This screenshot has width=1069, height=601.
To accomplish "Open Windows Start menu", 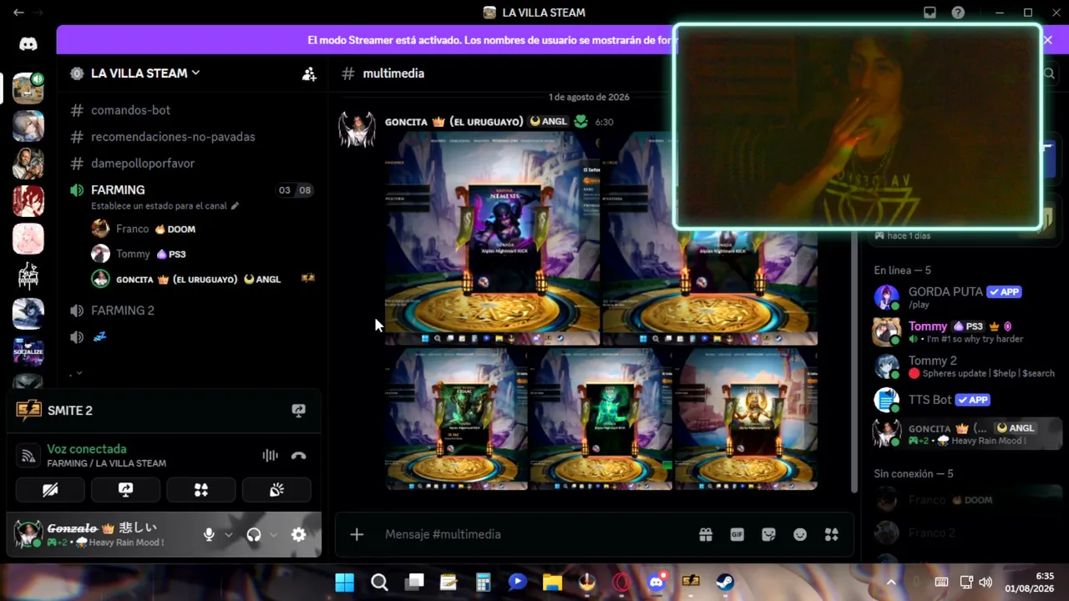I will [x=344, y=582].
